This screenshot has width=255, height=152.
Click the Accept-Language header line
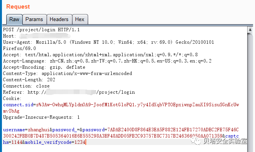(x=107, y=61)
